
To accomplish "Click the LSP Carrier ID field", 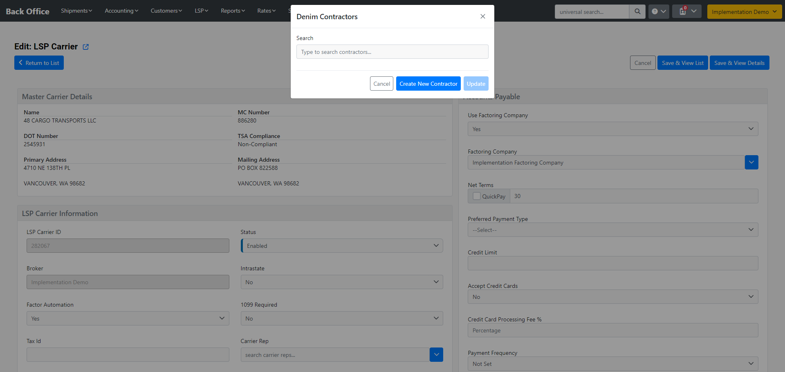I will pos(128,246).
